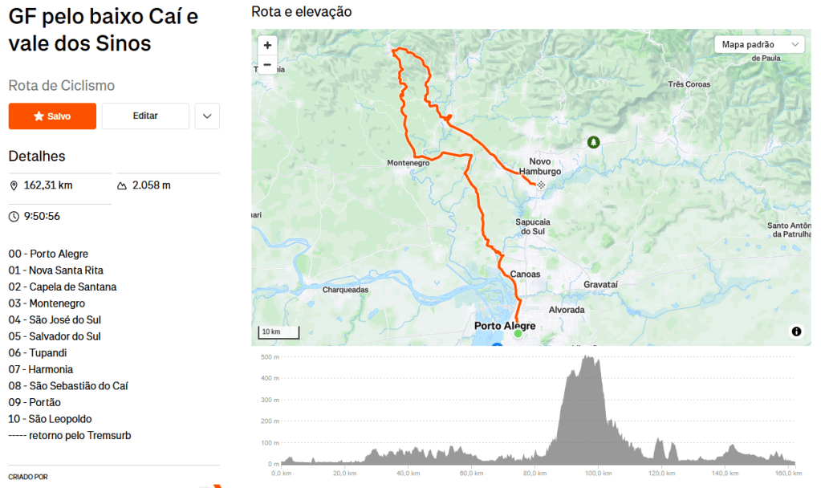Click the checkered finish marker near Novo Hamburgo

tap(542, 185)
